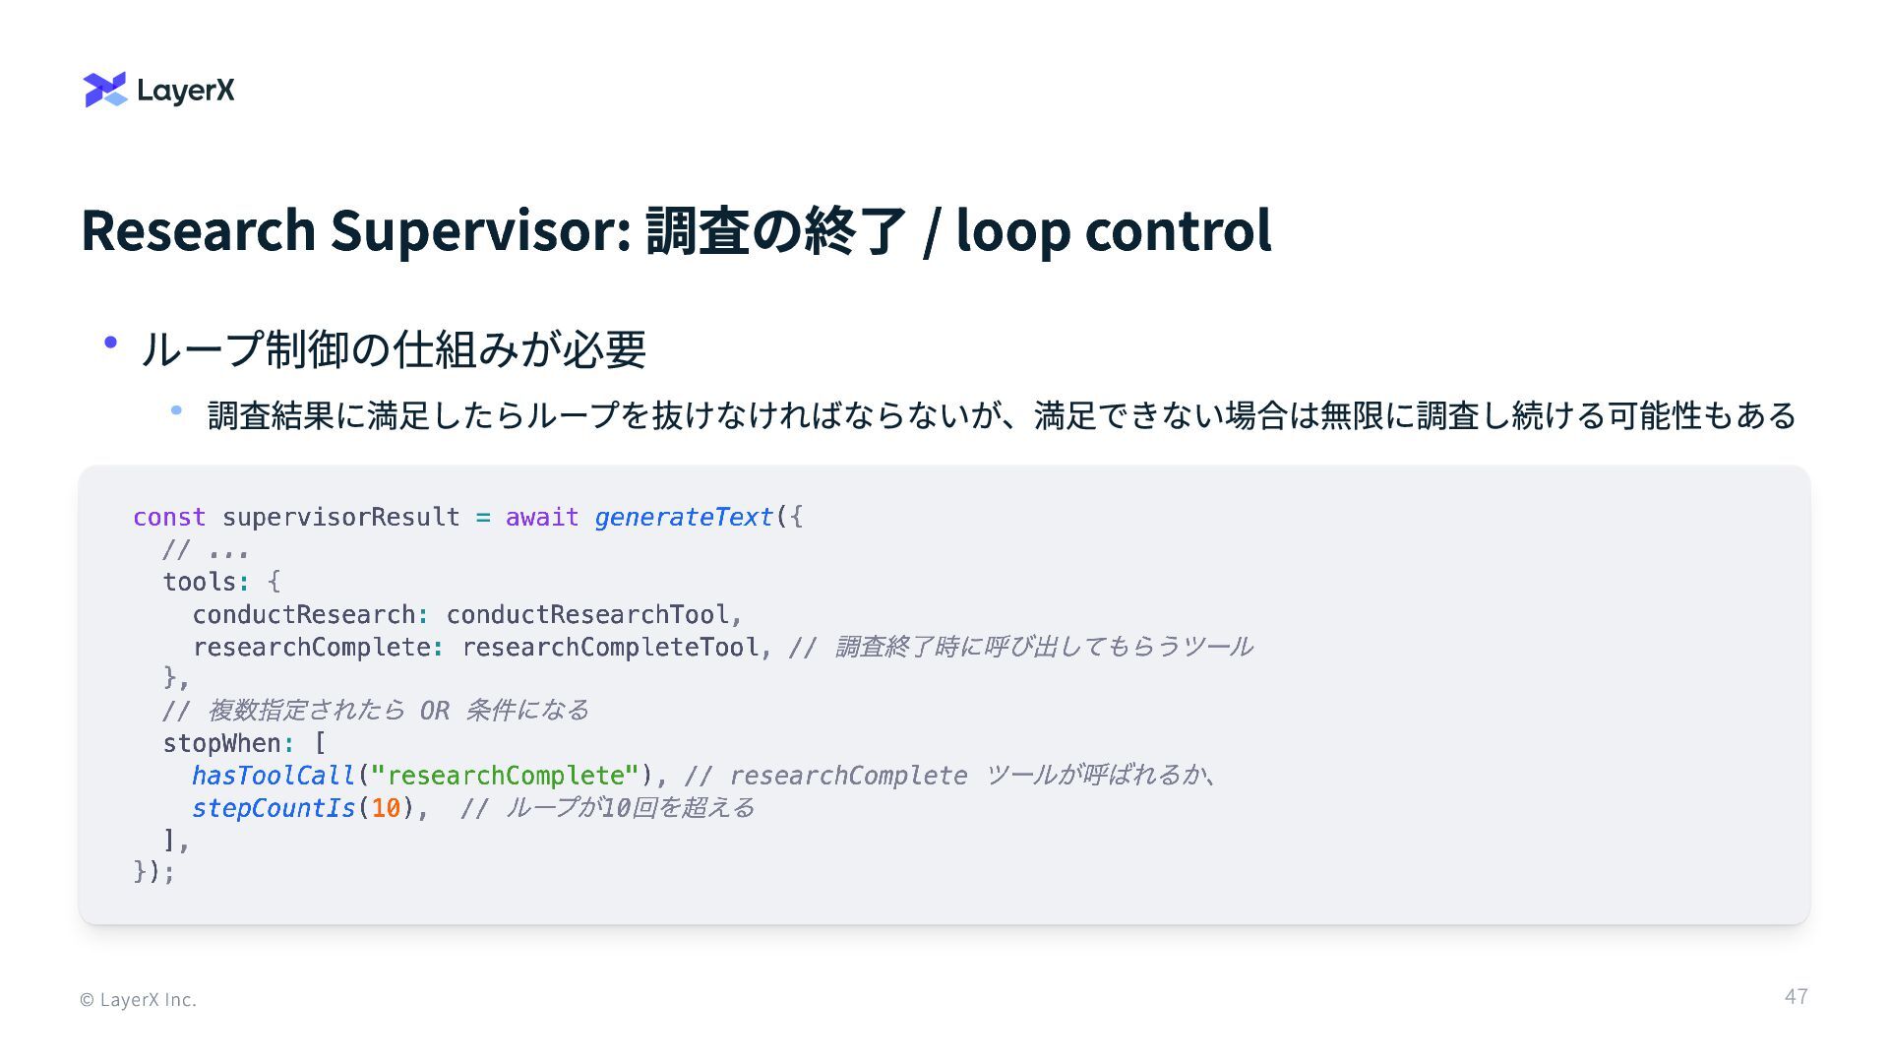This screenshot has width=1889, height=1063.
Task: Click 'researchCompleteTool' in the code
Action: (610, 648)
